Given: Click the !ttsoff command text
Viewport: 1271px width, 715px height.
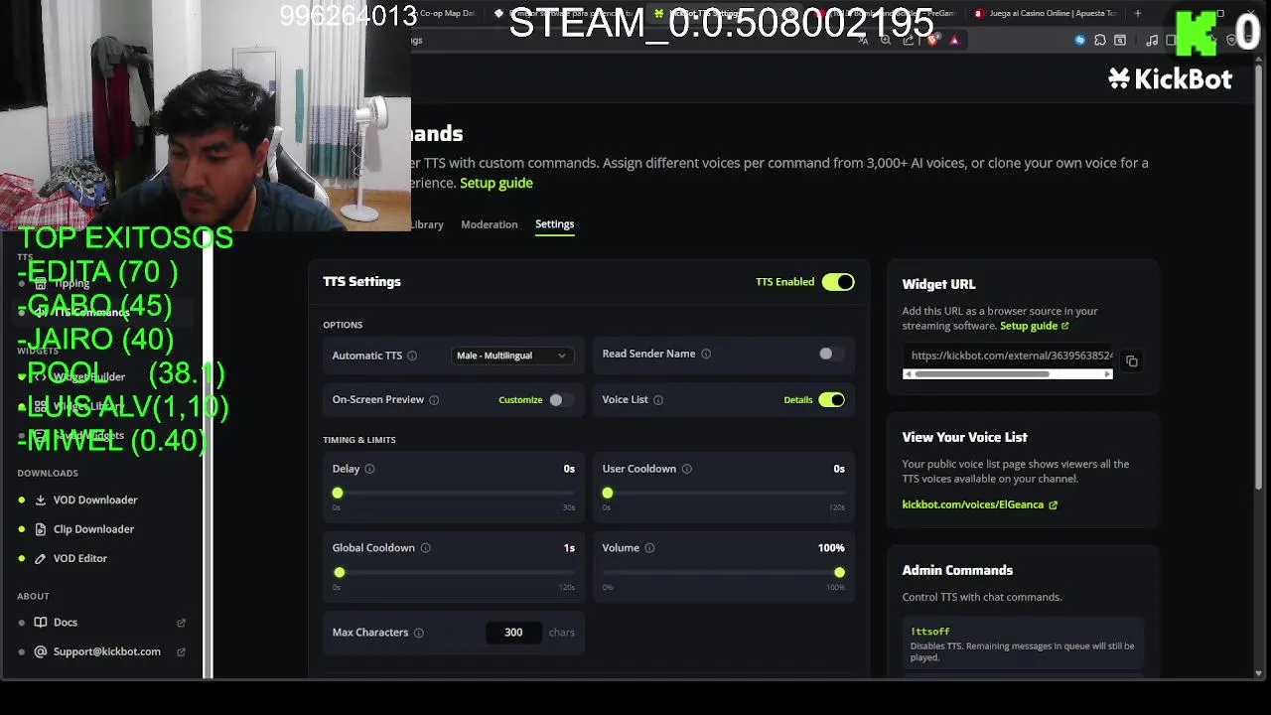Looking at the screenshot, I should [x=930, y=632].
